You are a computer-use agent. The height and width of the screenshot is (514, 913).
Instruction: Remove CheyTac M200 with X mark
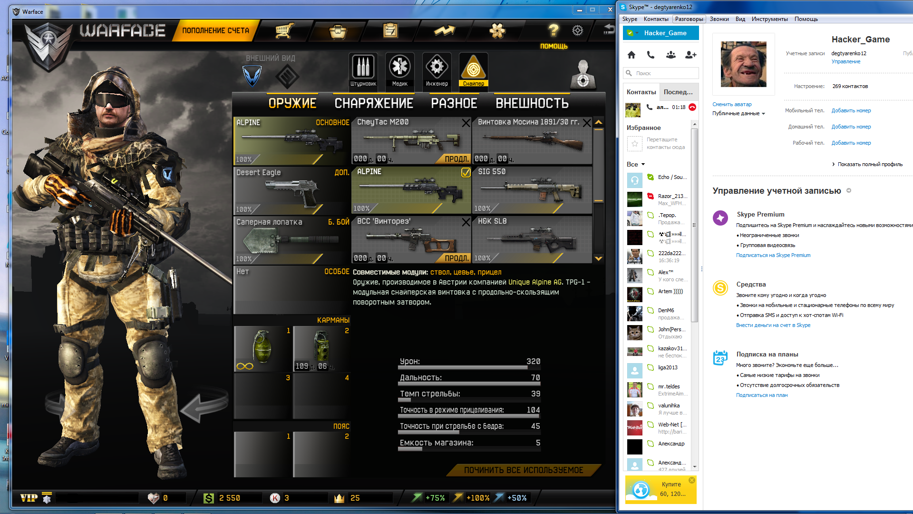[466, 123]
